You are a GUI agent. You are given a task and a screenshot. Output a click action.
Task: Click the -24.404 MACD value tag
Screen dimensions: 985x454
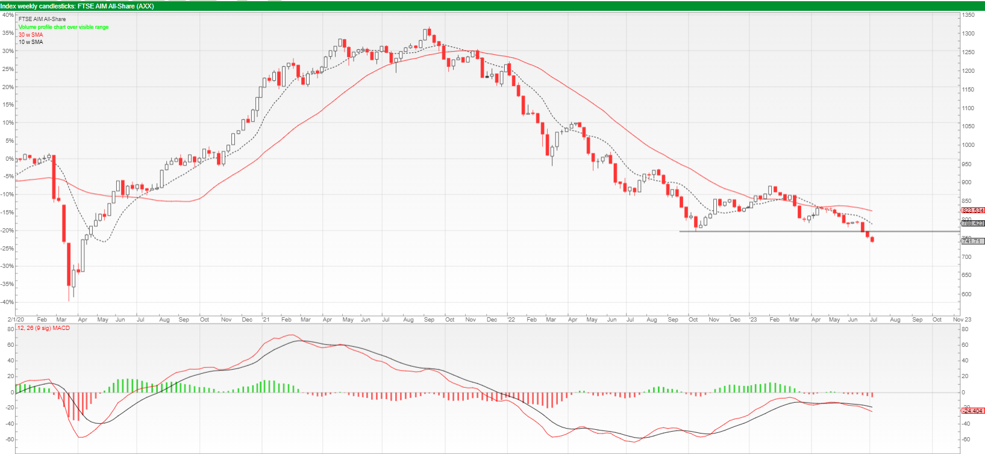point(973,411)
